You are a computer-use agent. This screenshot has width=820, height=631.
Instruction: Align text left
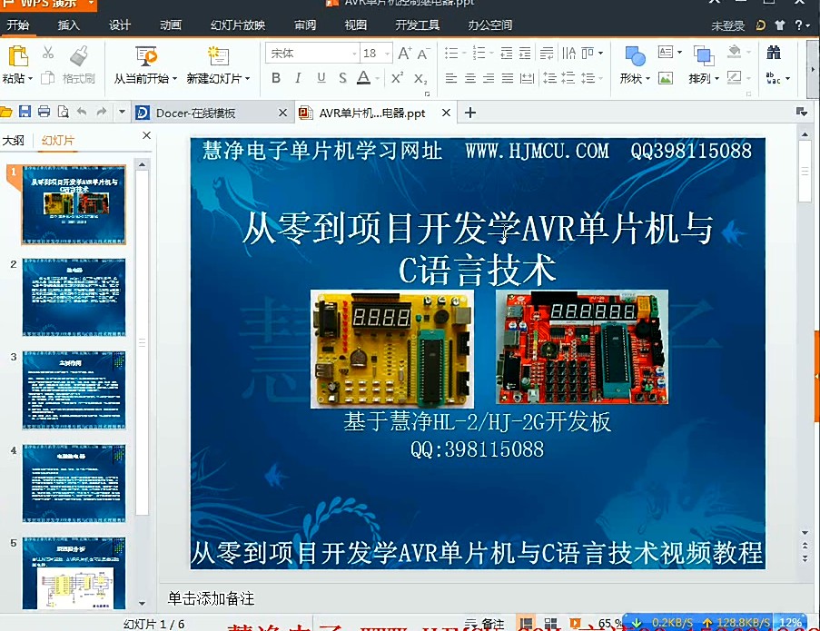point(450,78)
